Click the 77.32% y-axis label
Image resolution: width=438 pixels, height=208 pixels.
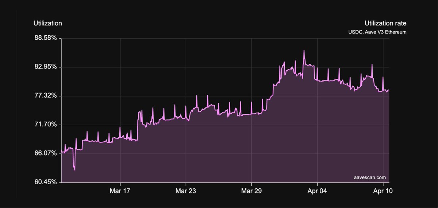(x=46, y=96)
